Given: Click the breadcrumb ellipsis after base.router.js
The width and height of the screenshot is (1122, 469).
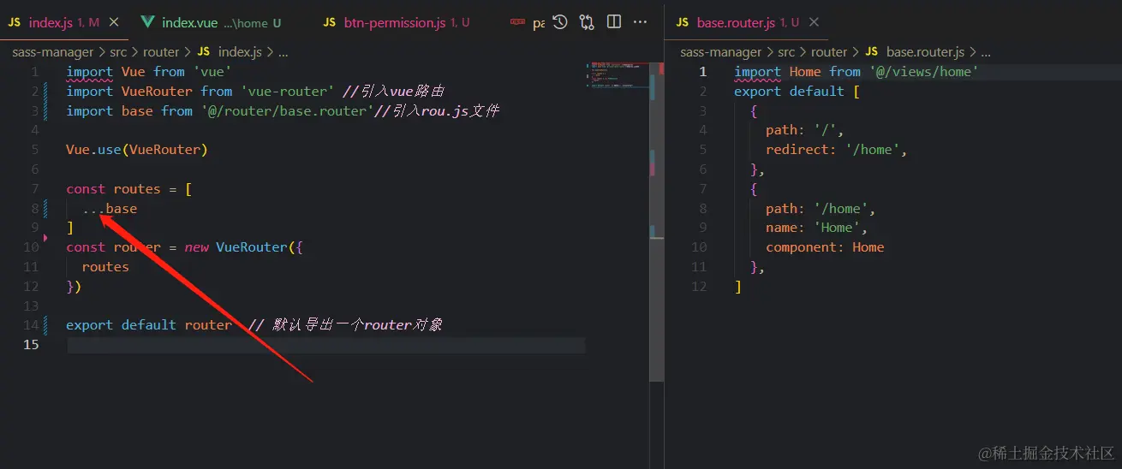Looking at the screenshot, I should [x=986, y=52].
